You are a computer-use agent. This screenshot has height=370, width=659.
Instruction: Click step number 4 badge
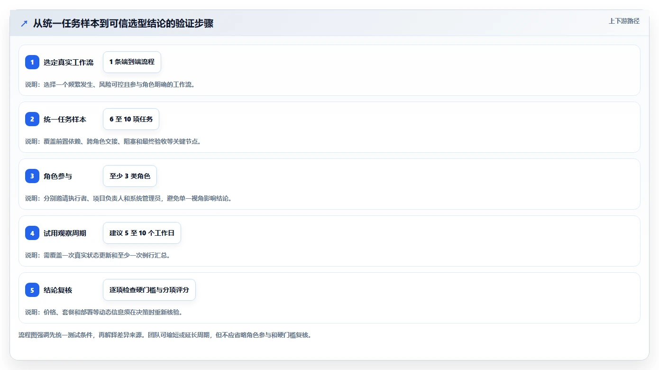click(32, 233)
